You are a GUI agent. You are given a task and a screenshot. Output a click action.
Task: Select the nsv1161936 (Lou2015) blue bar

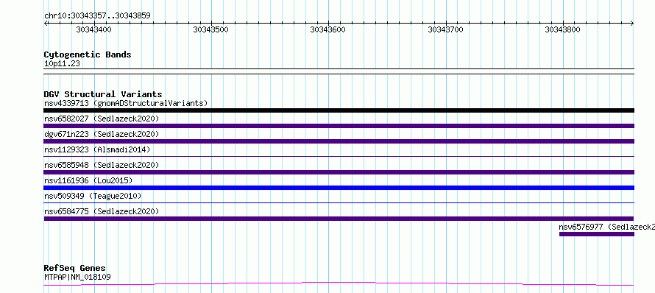(x=339, y=188)
